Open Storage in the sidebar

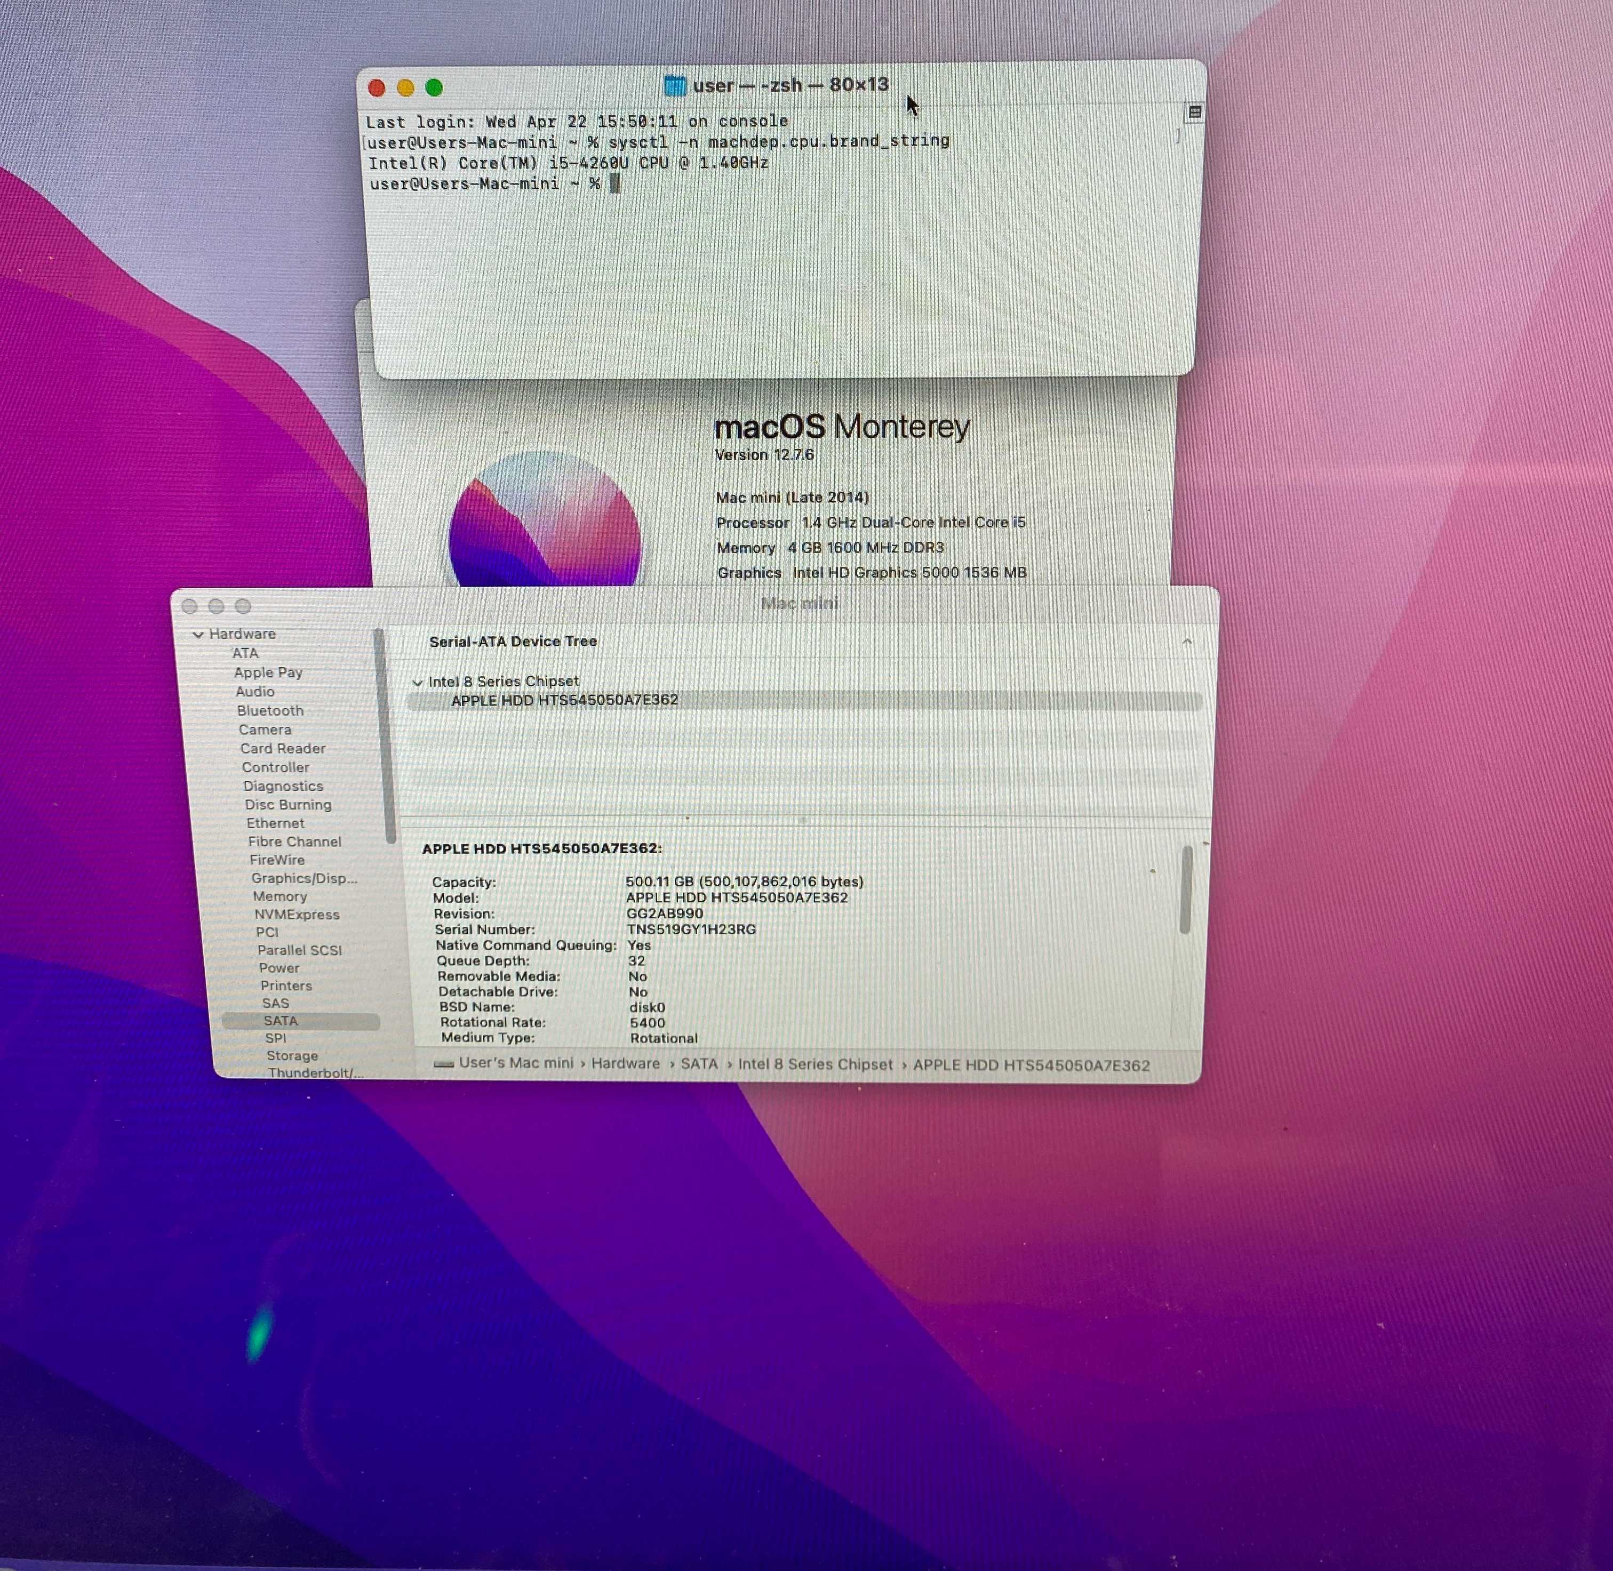(x=292, y=1056)
